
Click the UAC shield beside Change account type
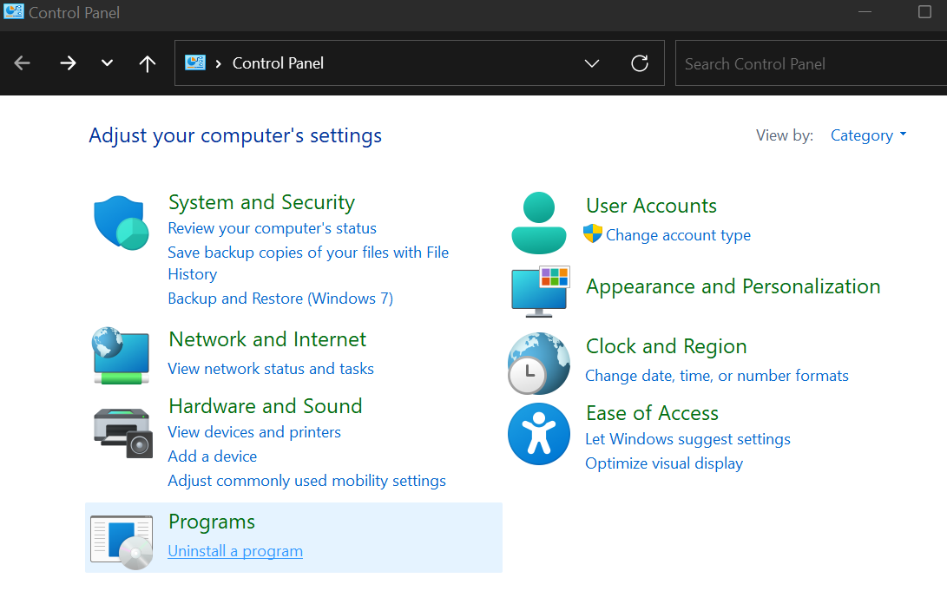click(593, 233)
